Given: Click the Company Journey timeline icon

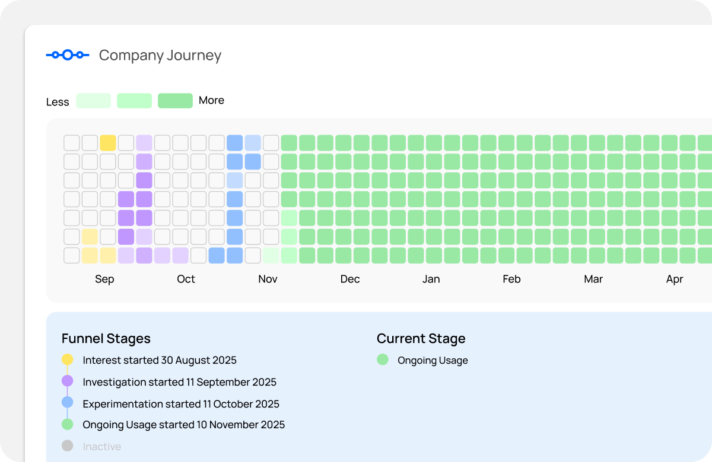Looking at the screenshot, I should 66,54.
